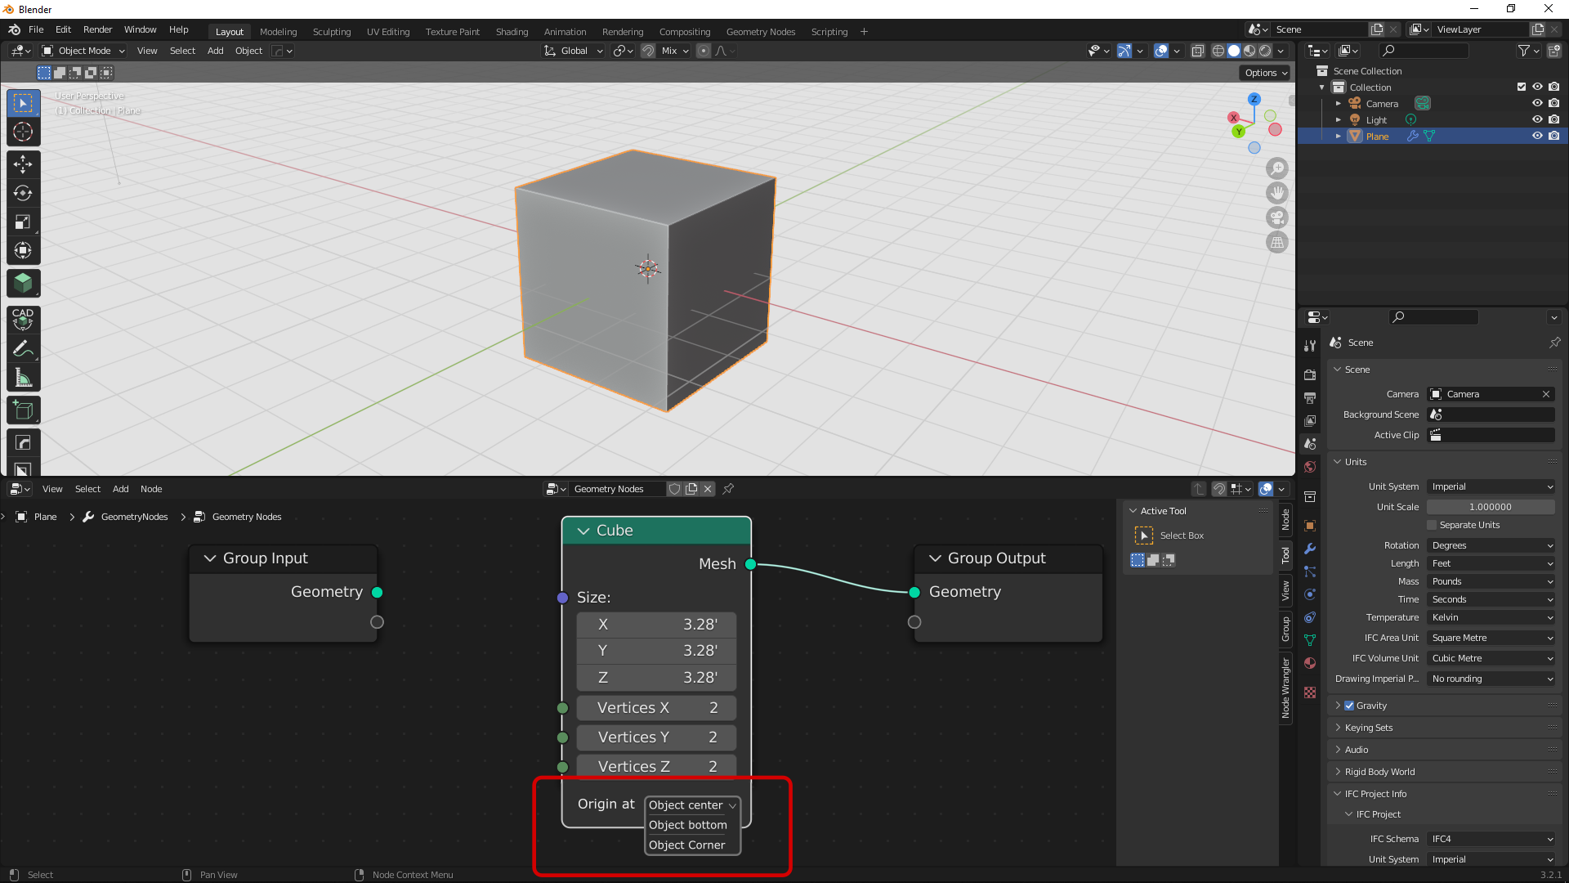The height and width of the screenshot is (883, 1569).
Task: Switch to the Shading workspace tab
Action: click(x=512, y=32)
